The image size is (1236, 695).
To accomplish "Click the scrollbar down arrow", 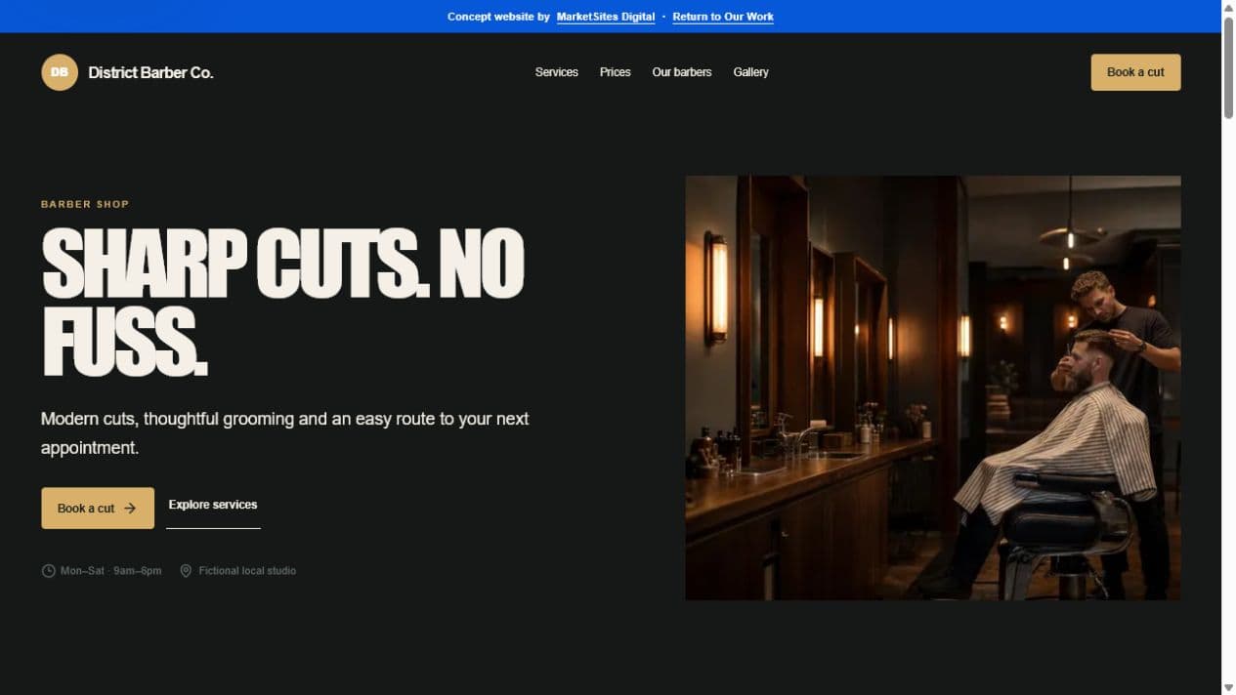I will (1228, 687).
